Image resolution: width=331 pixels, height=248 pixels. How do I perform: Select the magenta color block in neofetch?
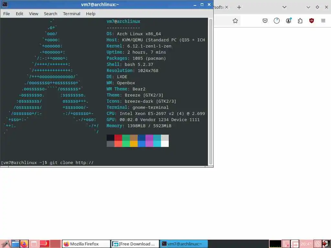(x=149, y=138)
